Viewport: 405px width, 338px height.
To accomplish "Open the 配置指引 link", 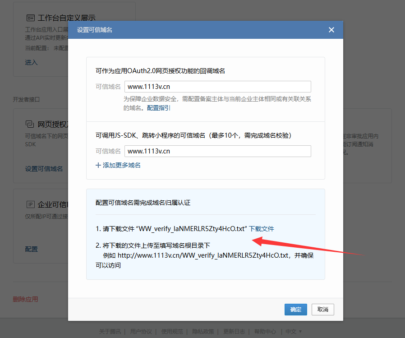I will pyautogui.click(x=159, y=108).
